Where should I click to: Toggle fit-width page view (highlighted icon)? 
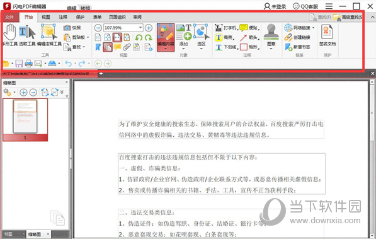click(117, 37)
